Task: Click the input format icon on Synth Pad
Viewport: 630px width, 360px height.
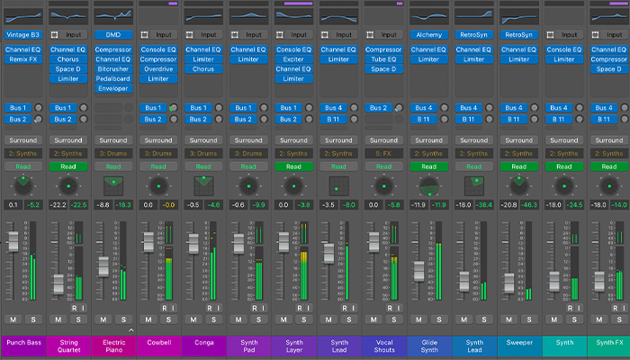Action: pos(235,35)
